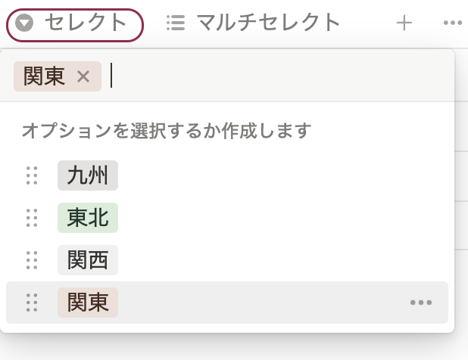Click the select-property dropdown icon beside セレクト
This screenshot has width=468, height=360.
tap(24, 23)
